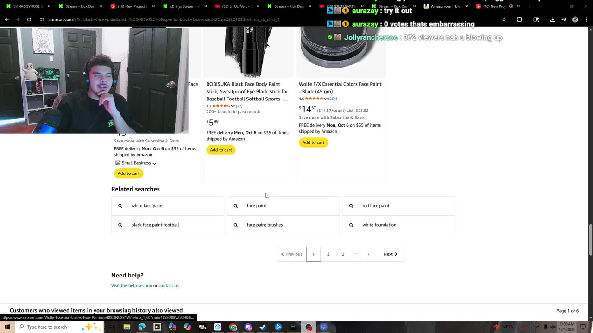Open the browser downloads icon
593x333 pixels.
click(553, 19)
